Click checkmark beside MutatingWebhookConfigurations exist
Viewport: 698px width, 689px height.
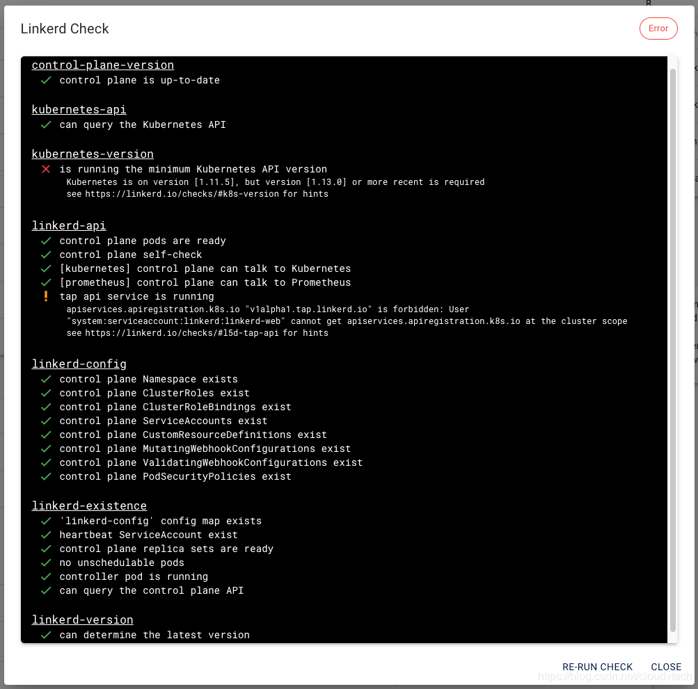[46, 449]
